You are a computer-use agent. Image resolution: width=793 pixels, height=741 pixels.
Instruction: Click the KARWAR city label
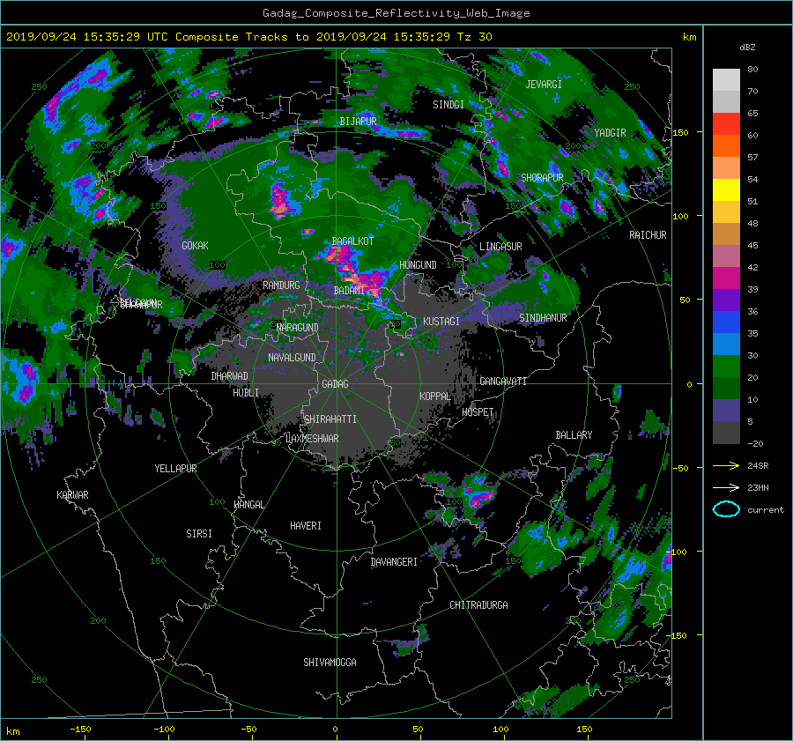tap(73, 495)
